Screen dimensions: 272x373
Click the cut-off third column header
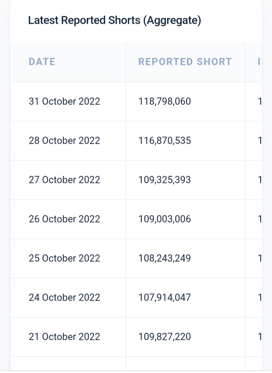click(x=259, y=62)
